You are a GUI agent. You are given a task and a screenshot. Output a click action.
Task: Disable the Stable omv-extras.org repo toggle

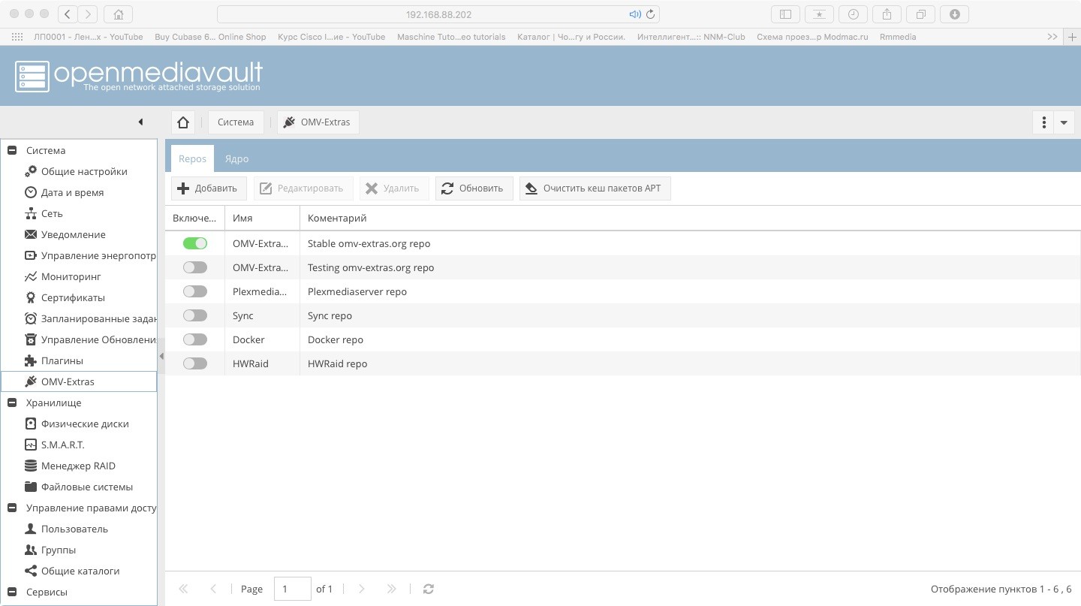pyautogui.click(x=195, y=243)
